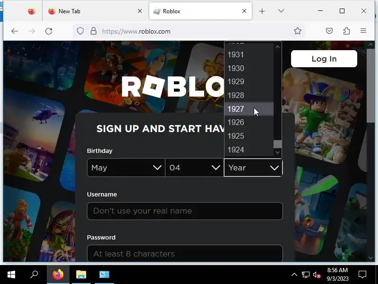Open the notification center icon
Viewport: 378px width, 284px height.
(362, 275)
